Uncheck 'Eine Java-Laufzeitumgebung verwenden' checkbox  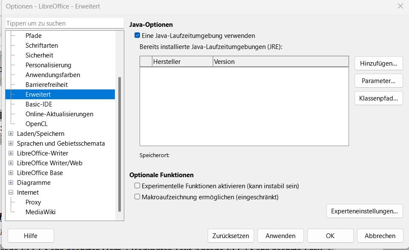click(x=137, y=35)
